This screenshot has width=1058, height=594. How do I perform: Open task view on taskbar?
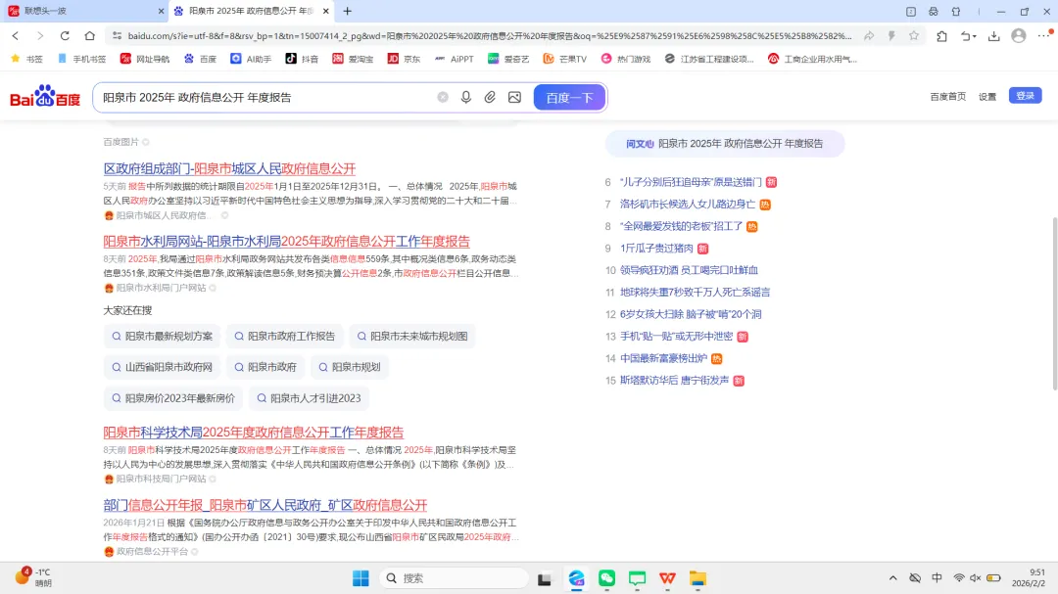pyautogui.click(x=545, y=577)
